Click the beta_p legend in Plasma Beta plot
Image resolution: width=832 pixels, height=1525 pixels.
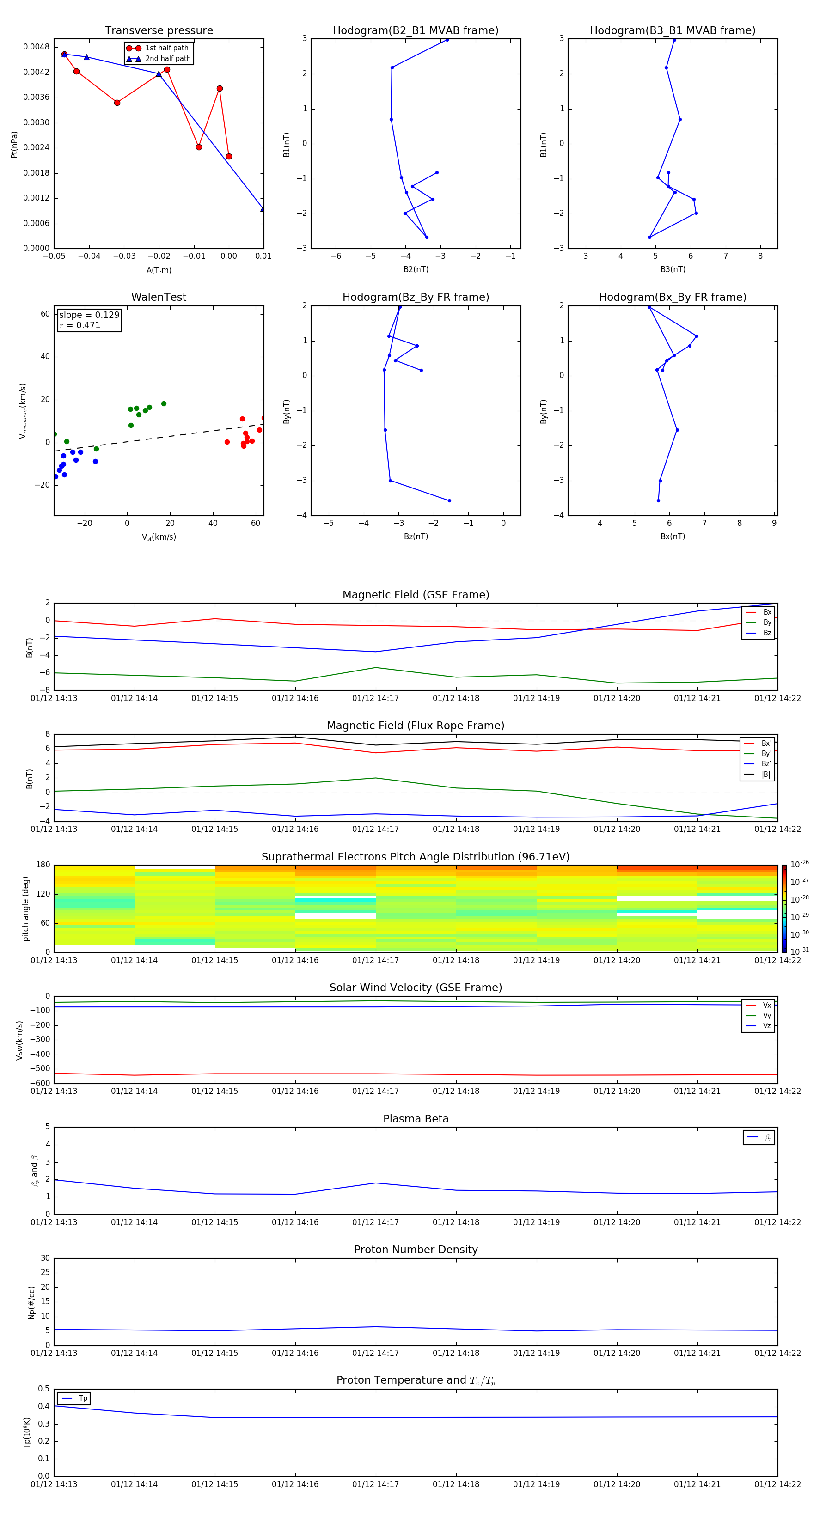coord(759,1137)
